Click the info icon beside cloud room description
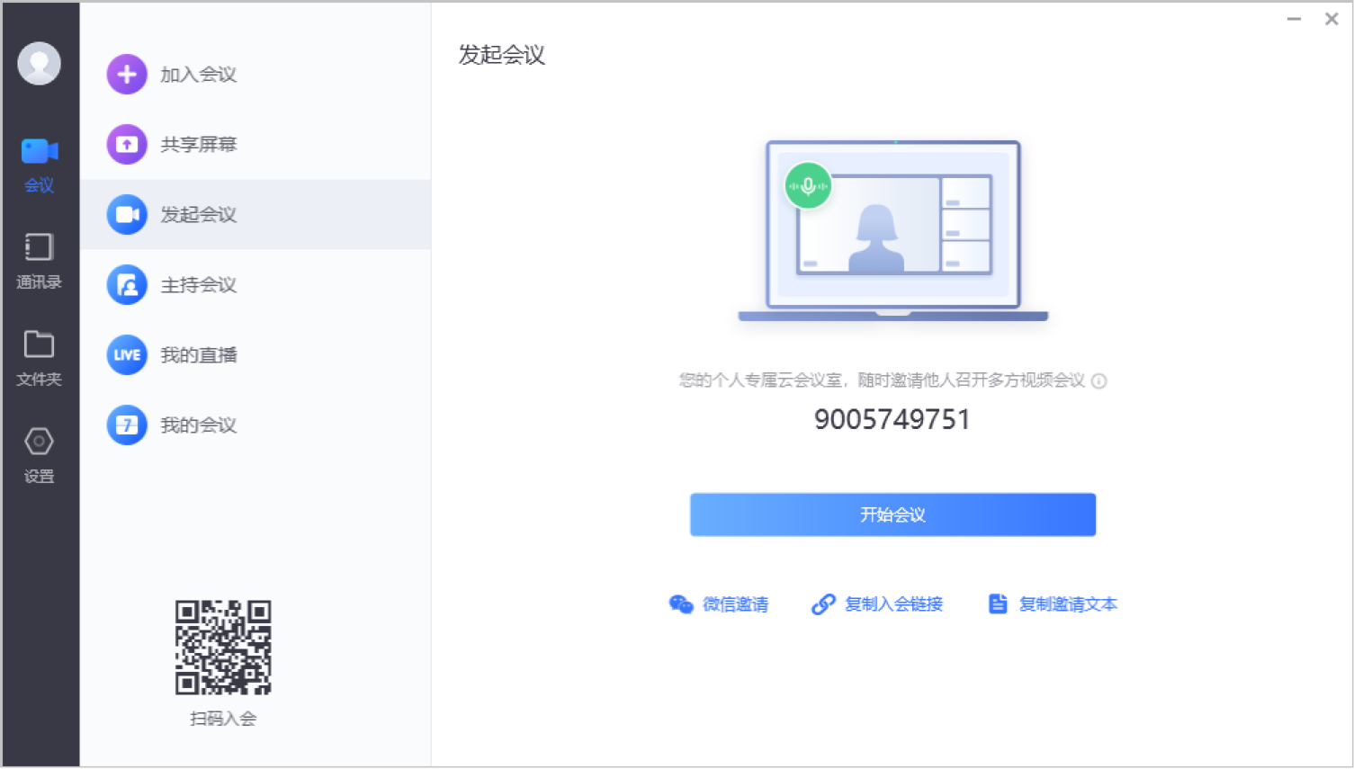 click(x=1098, y=381)
